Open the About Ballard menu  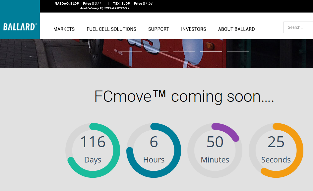(x=236, y=29)
